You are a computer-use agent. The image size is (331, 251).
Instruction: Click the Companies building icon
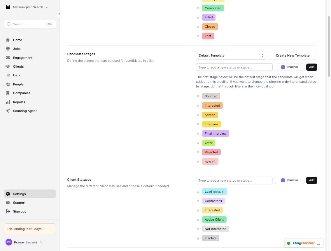click(x=8, y=93)
